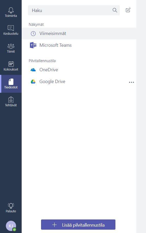Click the magnifying glass search icon
The height and width of the screenshot is (233, 146).
(x=115, y=10)
